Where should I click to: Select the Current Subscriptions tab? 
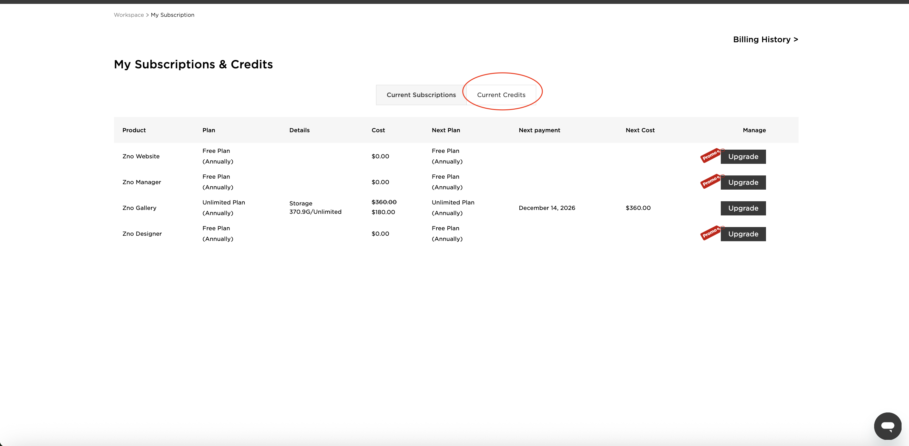[x=421, y=95]
